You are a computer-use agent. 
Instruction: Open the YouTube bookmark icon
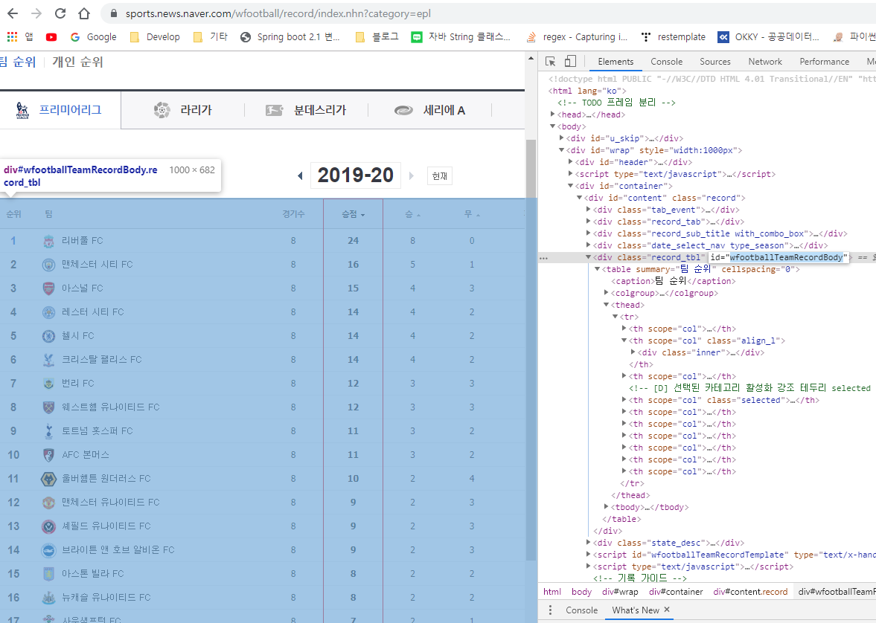[51, 37]
